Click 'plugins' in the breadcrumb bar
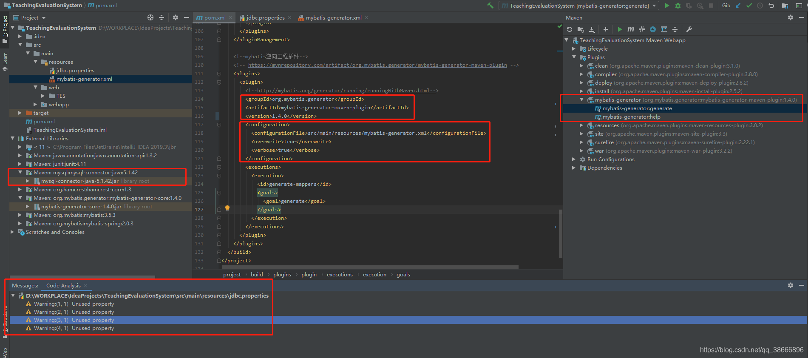The image size is (808, 358). pyautogui.click(x=282, y=274)
